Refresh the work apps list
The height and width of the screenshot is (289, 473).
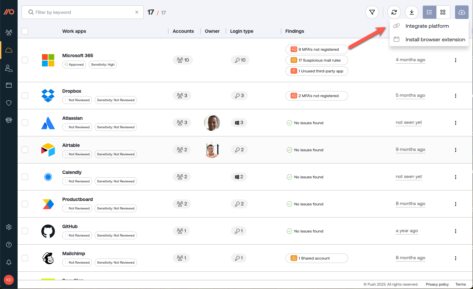point(394,12)
